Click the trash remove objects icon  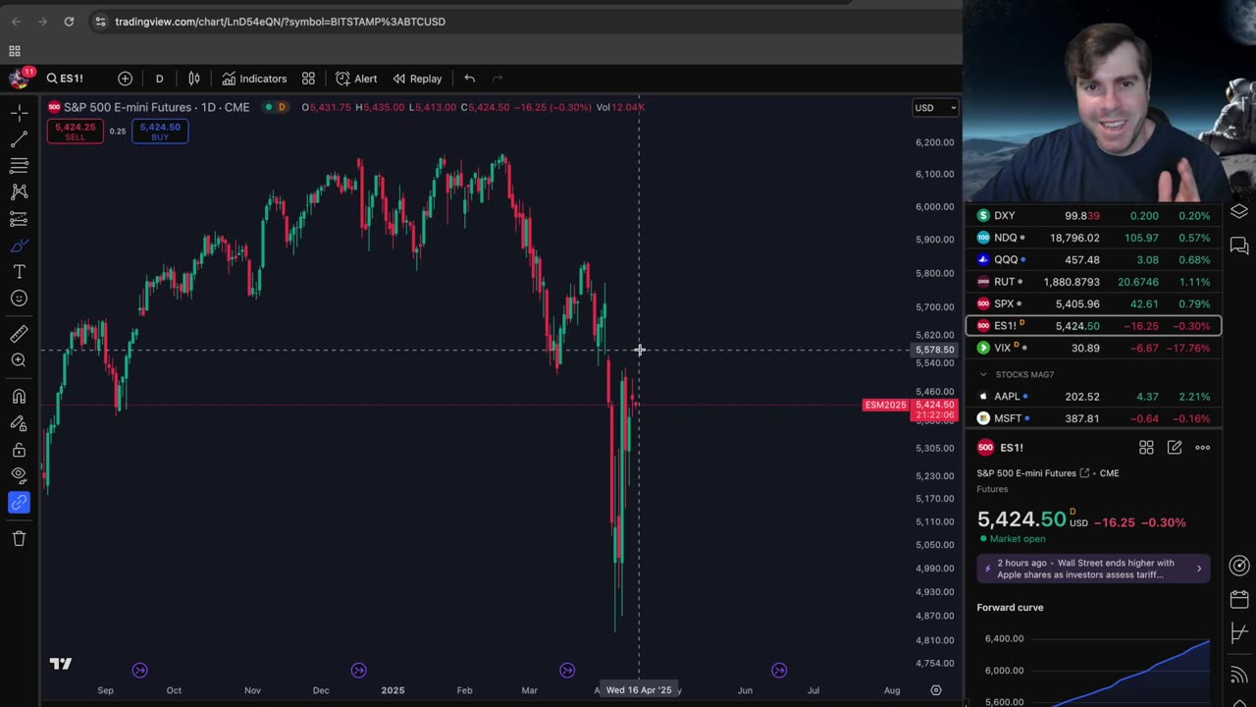click(19, 538)
